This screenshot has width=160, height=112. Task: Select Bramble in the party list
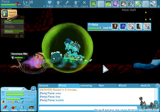(12, 26)
